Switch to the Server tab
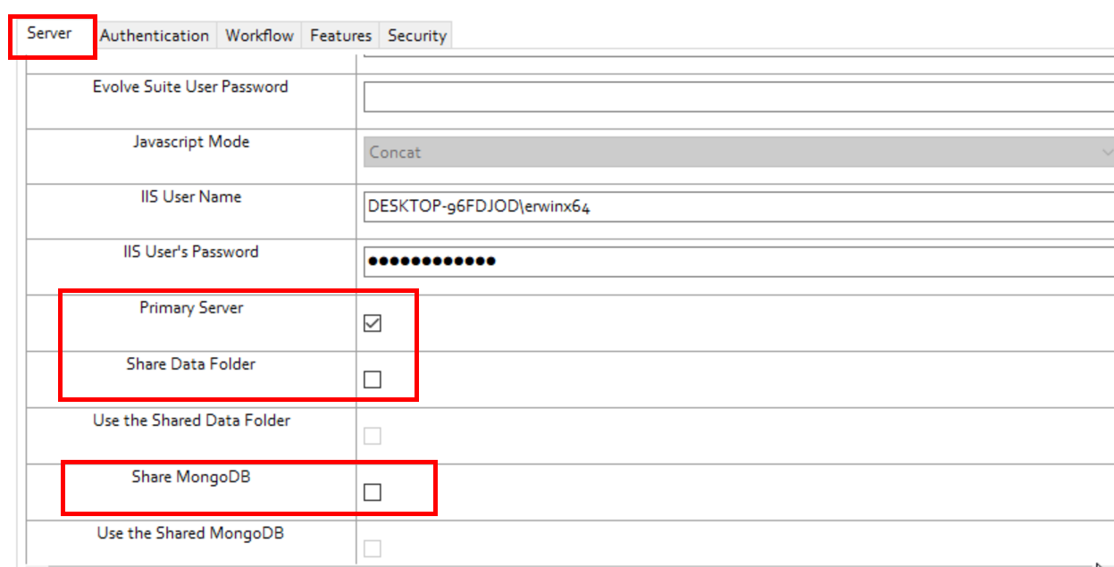 pyautogui.click(x=49, y=34)
